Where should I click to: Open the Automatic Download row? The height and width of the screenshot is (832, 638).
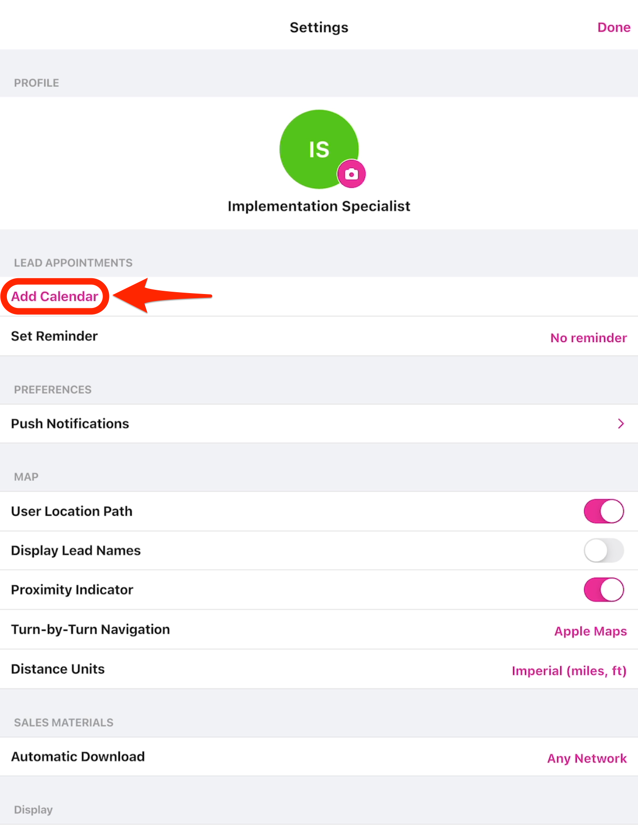tap(78, 756)
